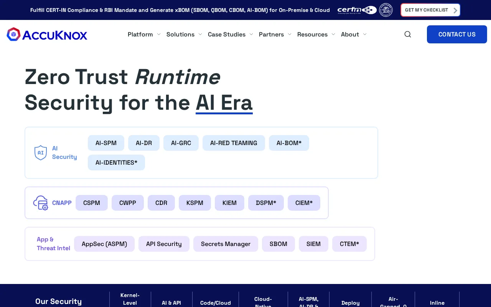This screenshot has height=307, width=491.
Task: Expand the Platform menu chevron
Action: point(159,35)
